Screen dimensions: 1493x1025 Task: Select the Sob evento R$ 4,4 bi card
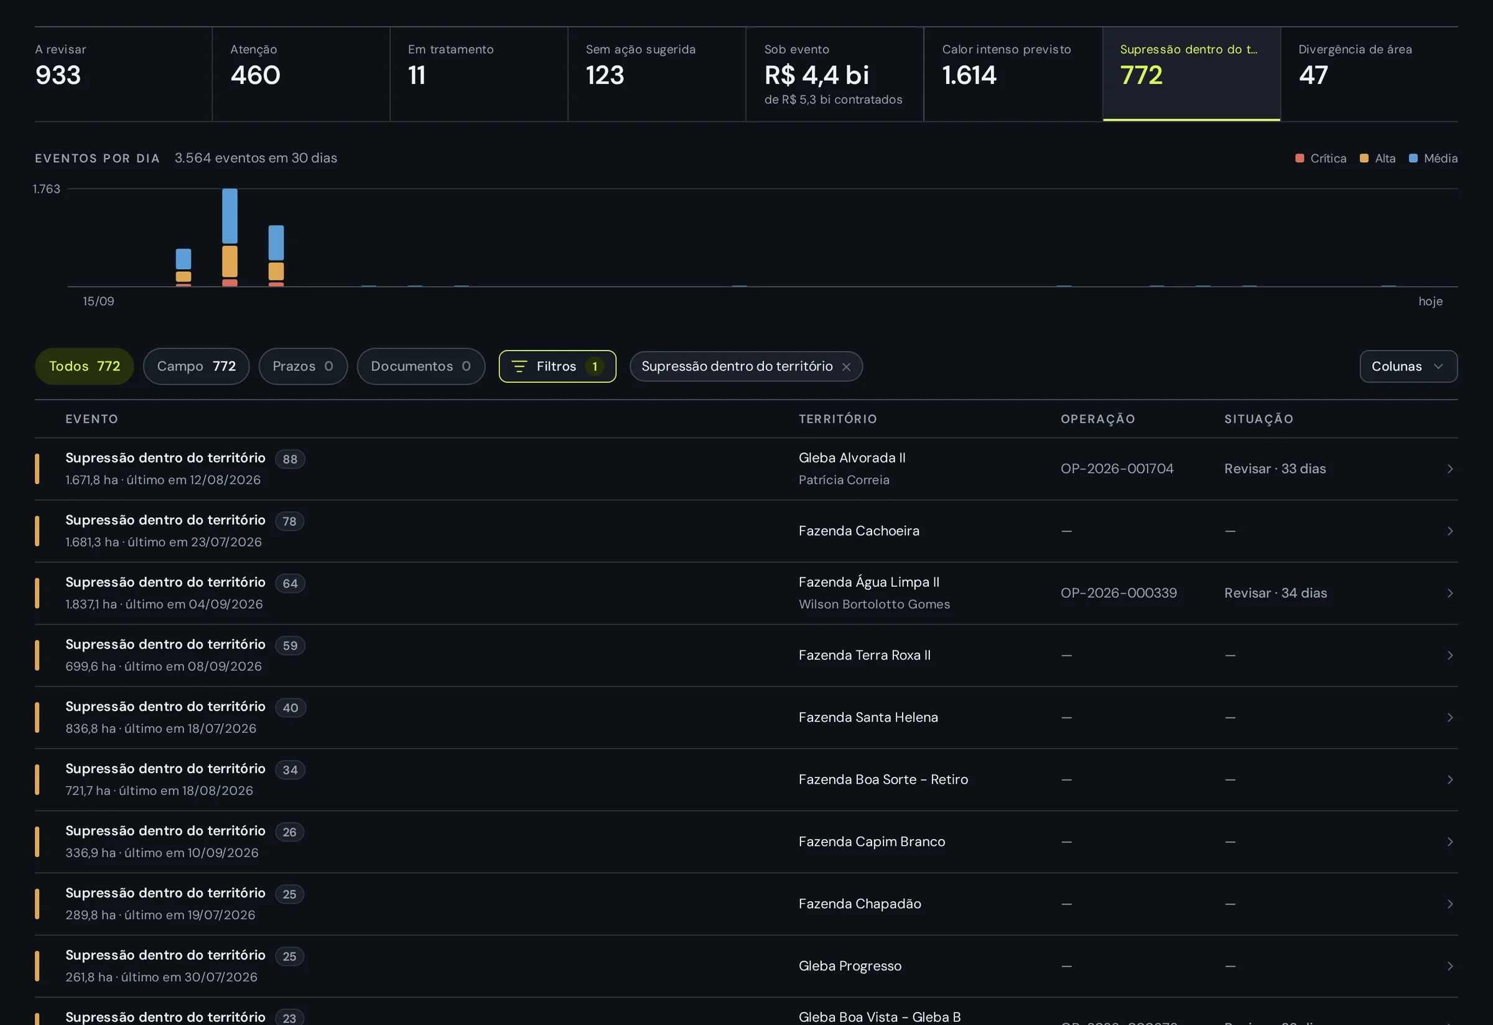835,74
